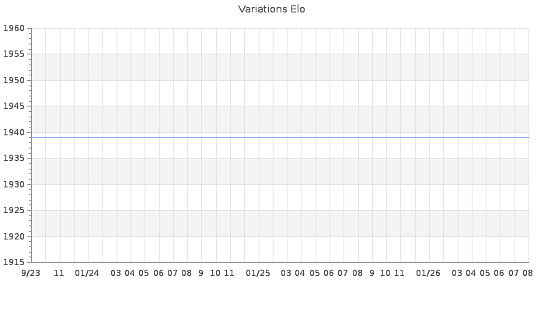Select the 1920 y-axis label
Screen dimensions: 544x311
(14, 236)
